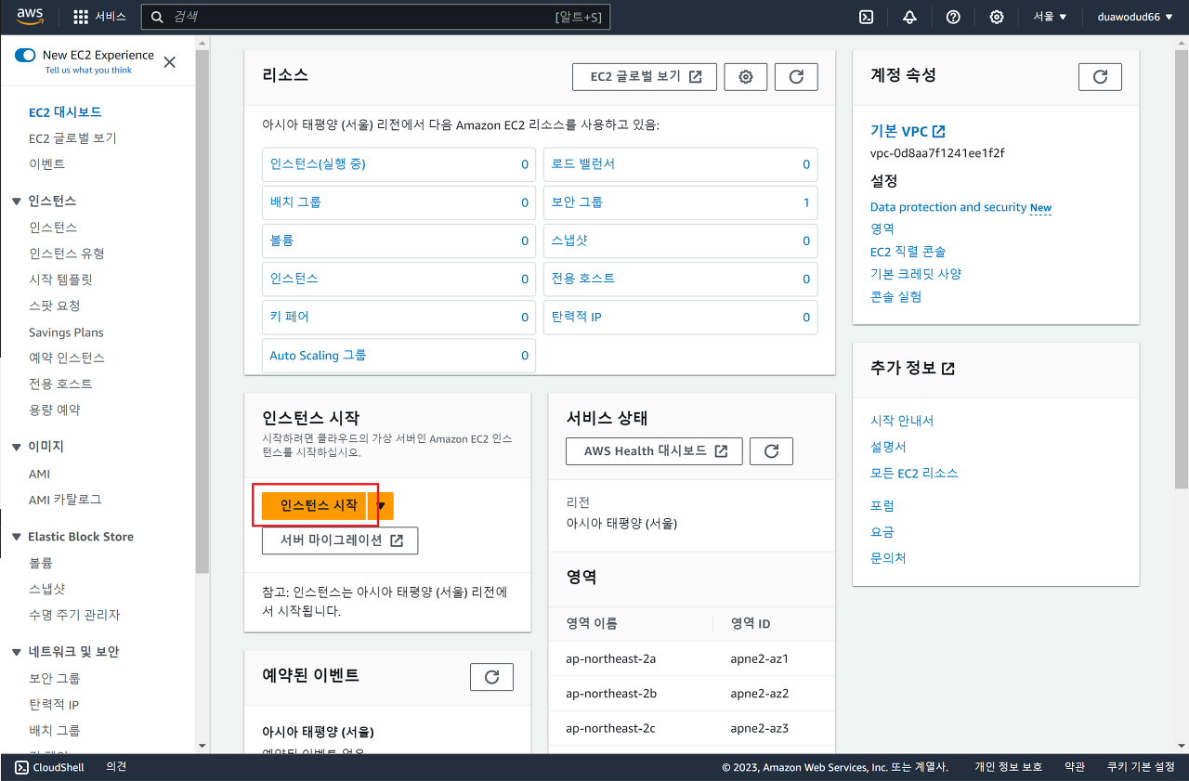Open 보안 그룹 resource link
Image resolution: width=1189 pixels, height=781 pixels.
tap(577, 202)
